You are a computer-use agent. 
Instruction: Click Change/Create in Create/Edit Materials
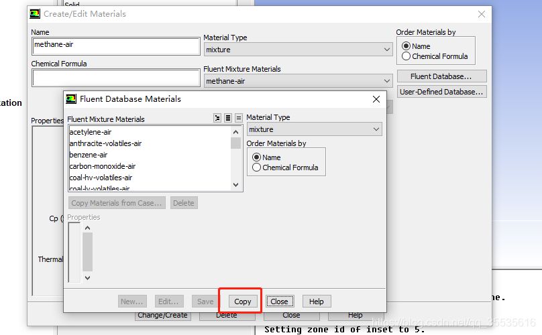pyautogui.click(x=162, y=316)
